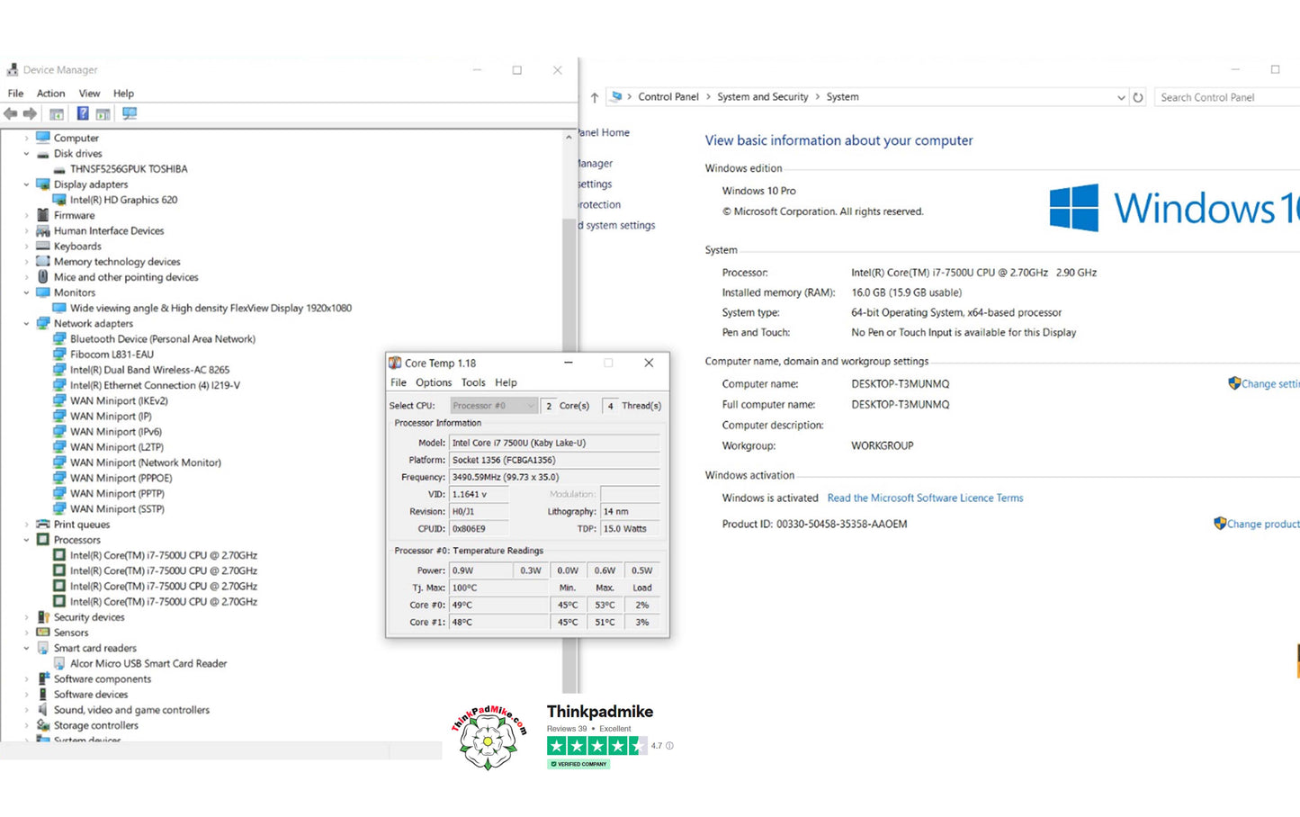The height and width of the screenshot is (817, 1300).
Task: Click the Core Temp title bar app icon
Action: 394,363
